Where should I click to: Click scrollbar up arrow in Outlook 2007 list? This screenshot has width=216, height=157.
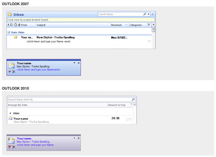(153, 24)
